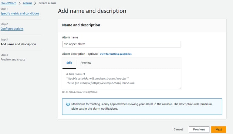Focus the Alarm name input field
The image size is (233, 134).
coord(121,44)
